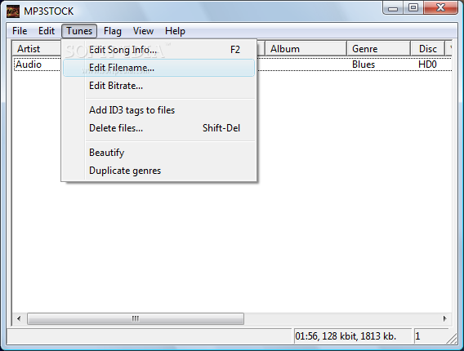Choose Edit Filename... menu entry
This screenshot has height=351, width=464.
tap(159, 68)
